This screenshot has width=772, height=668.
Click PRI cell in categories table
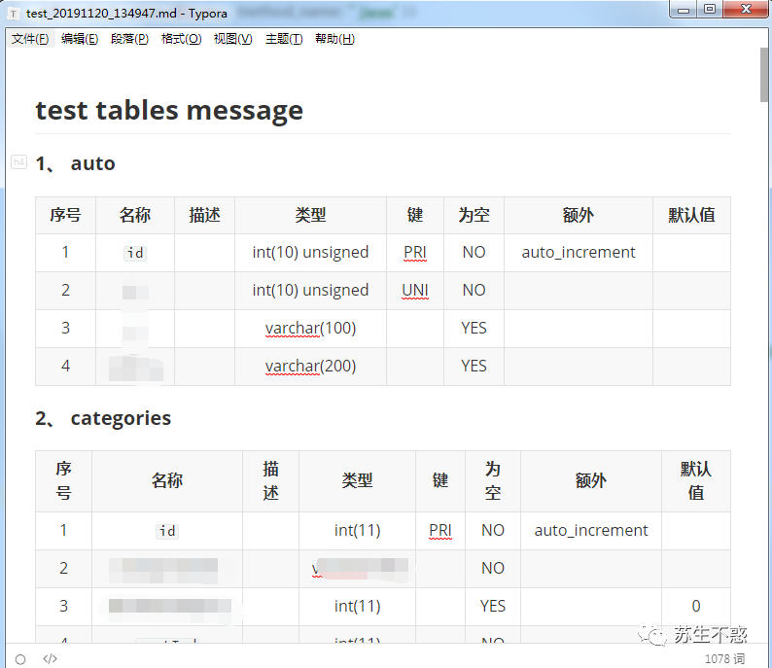tap(440, 531)
